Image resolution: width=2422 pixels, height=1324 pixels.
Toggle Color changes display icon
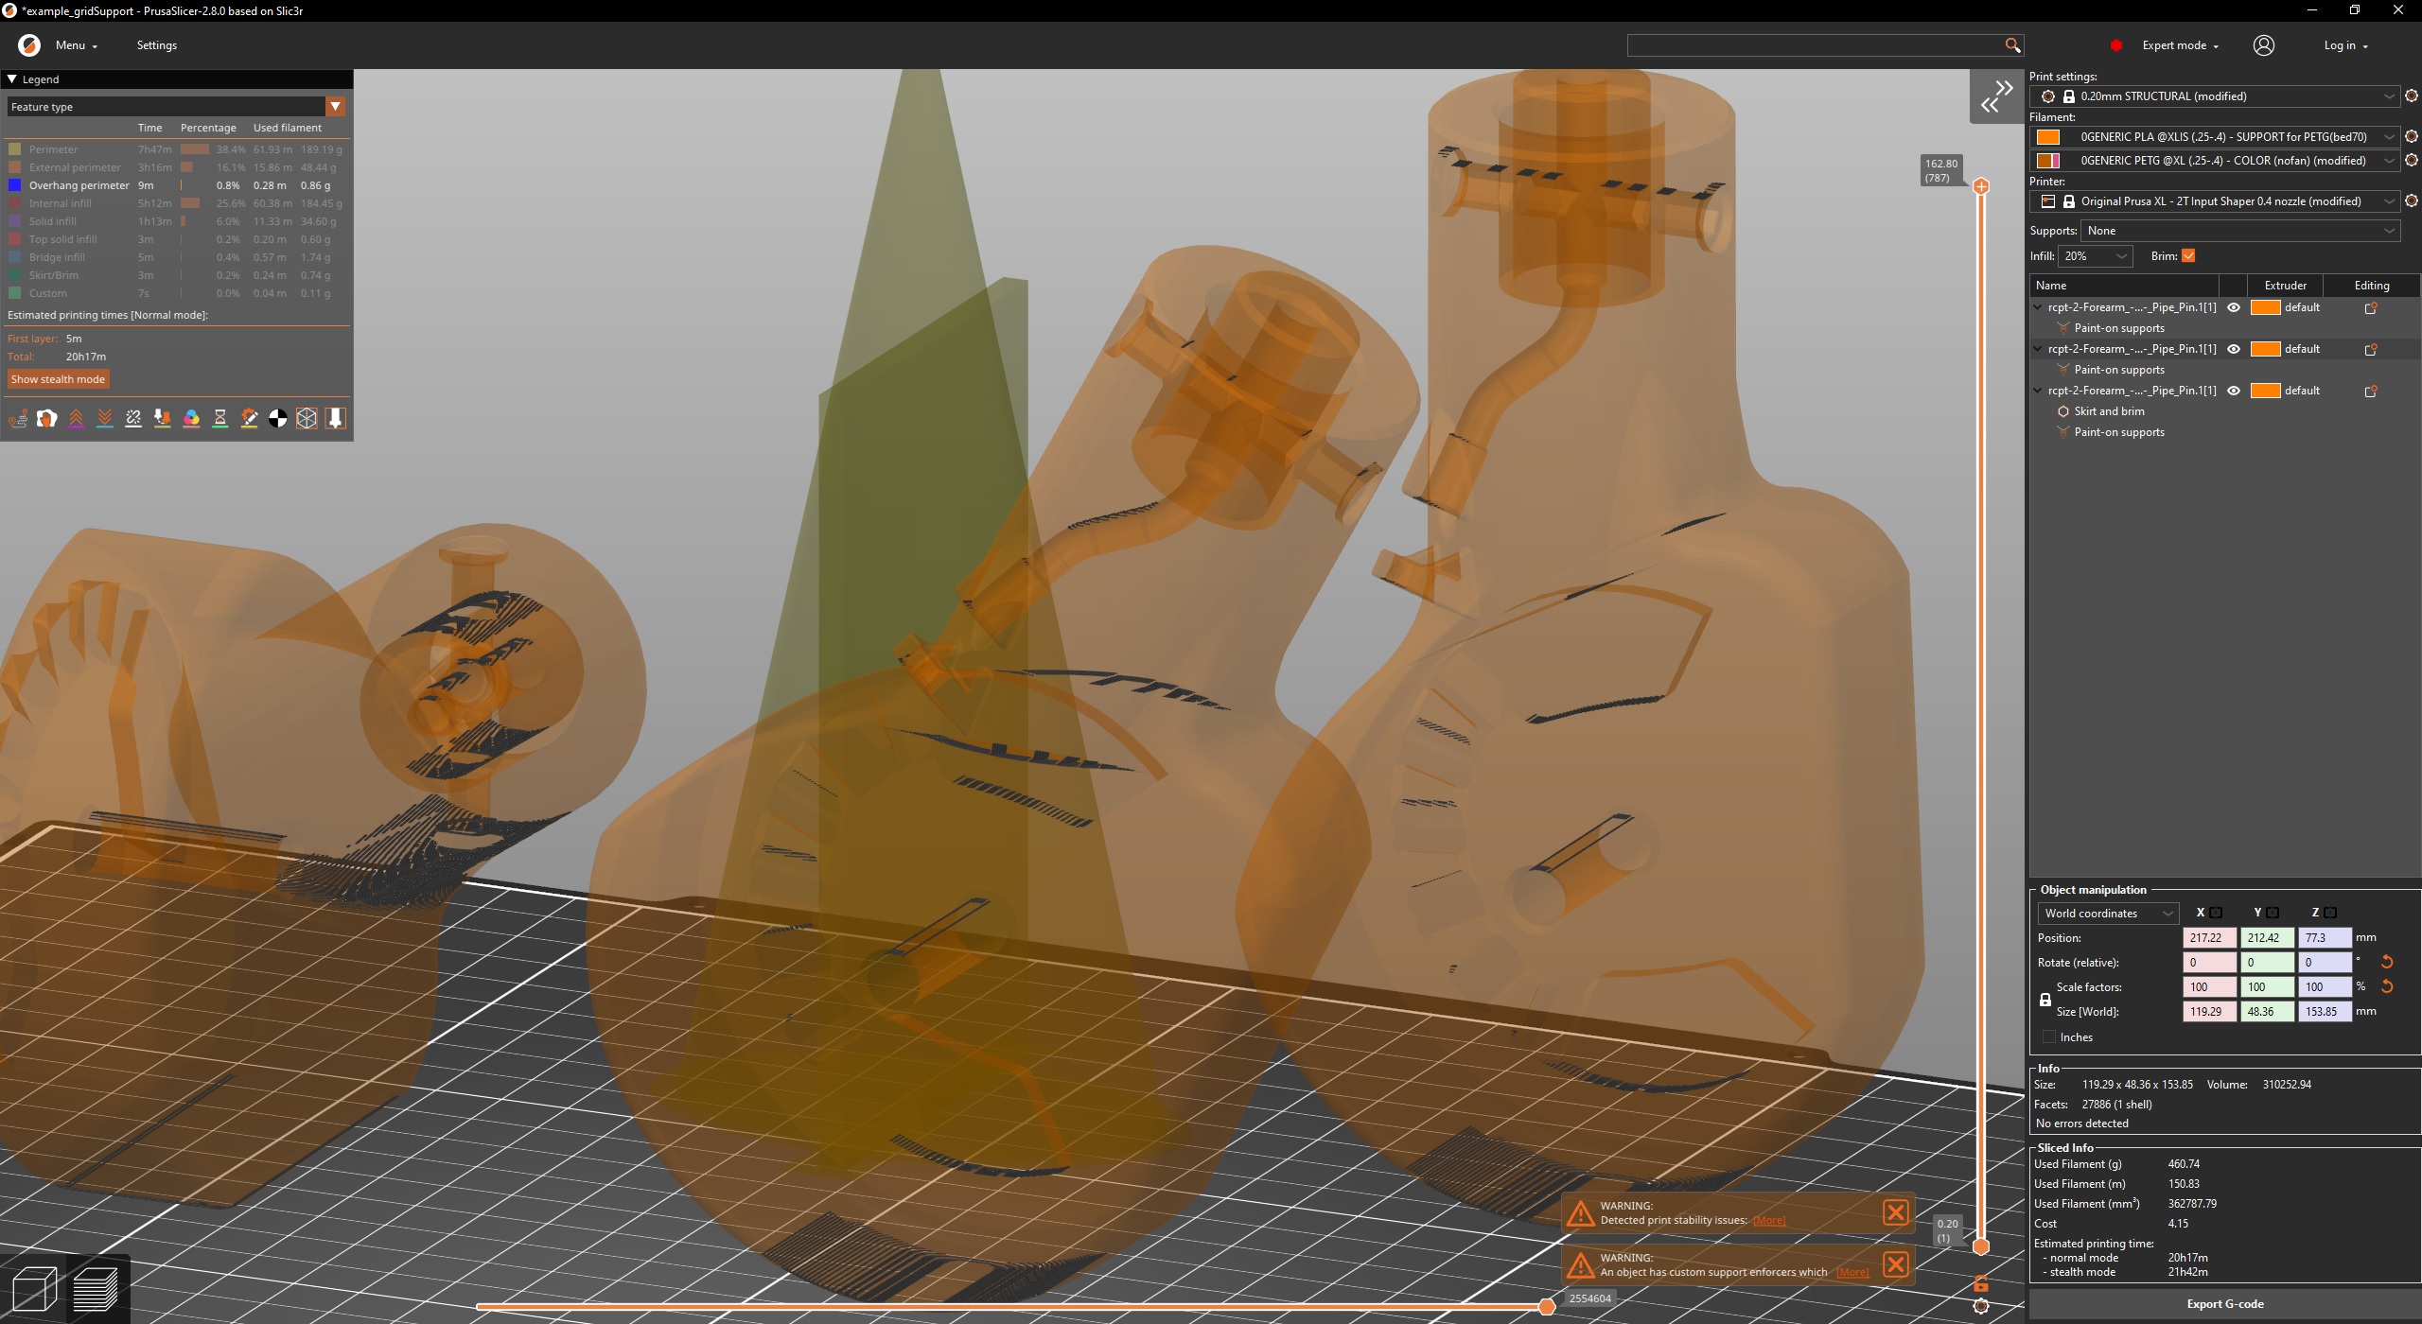(191, 418)
